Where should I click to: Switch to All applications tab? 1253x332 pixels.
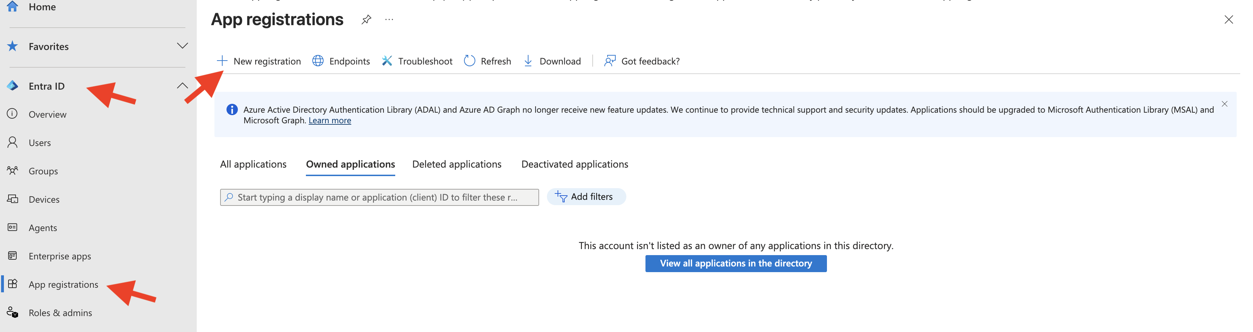pos(253,164)
